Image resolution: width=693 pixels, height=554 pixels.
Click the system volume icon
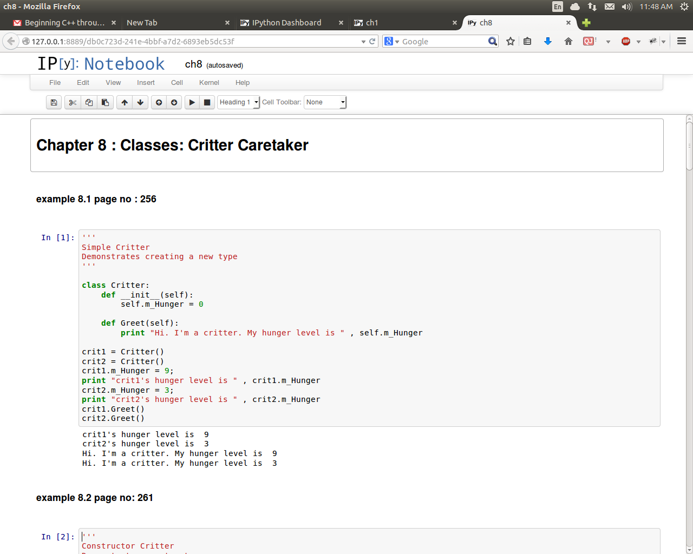[626, 6]
